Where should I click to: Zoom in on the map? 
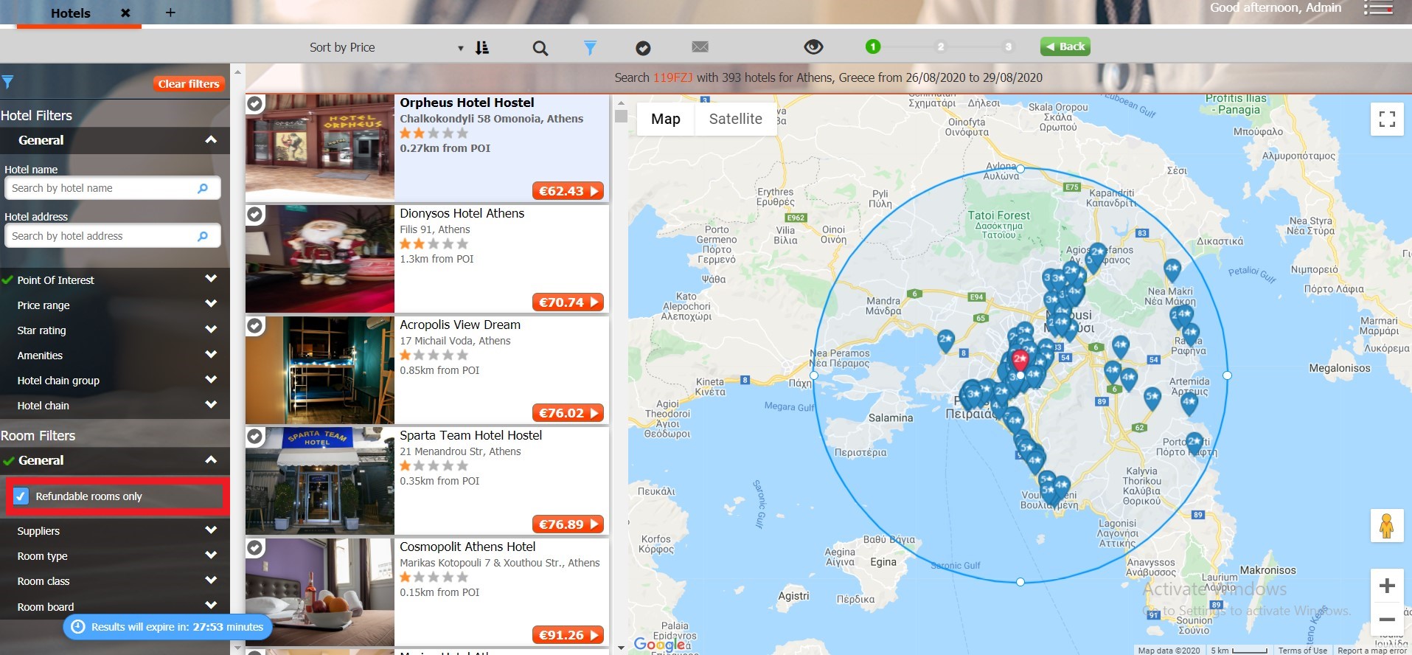1387,586
